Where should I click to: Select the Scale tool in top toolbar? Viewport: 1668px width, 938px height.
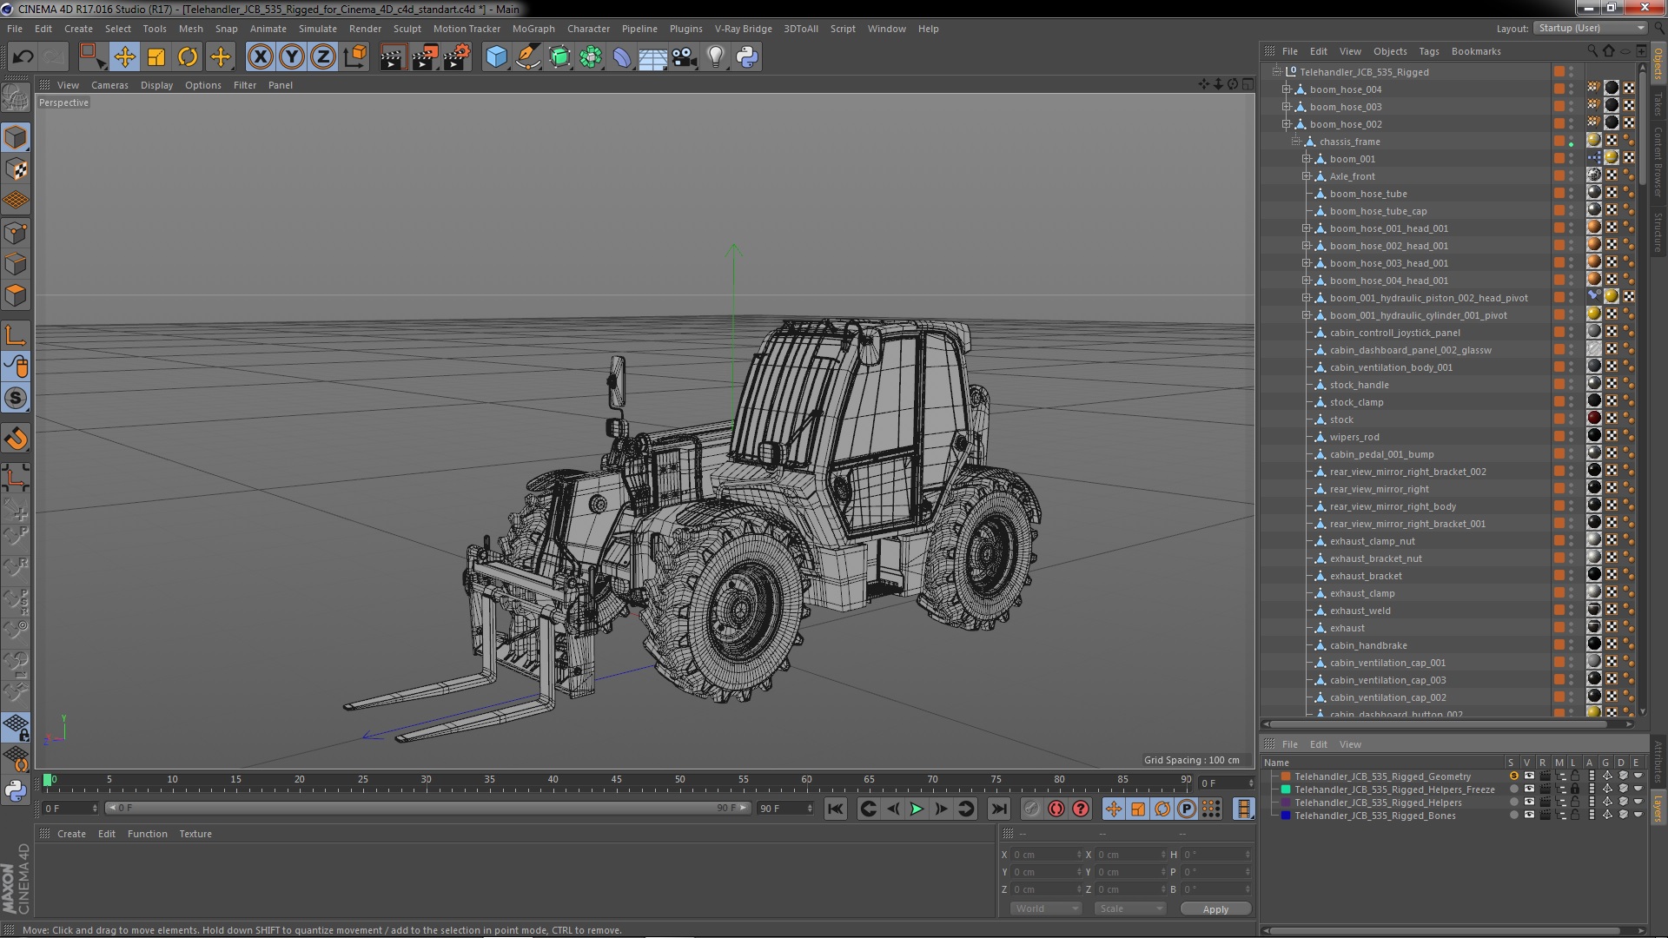(x=156, y=57)
